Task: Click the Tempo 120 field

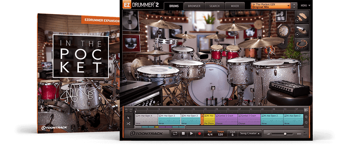Action: click(220, 133)
